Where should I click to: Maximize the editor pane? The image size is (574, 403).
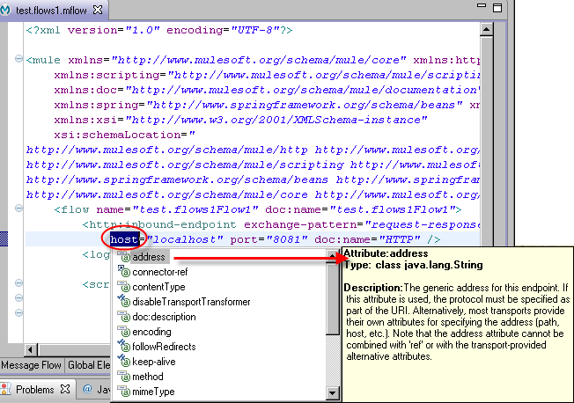497,8
